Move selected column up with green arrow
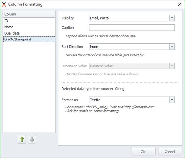This screenshot has width=185, height=158. coord(22,139)
